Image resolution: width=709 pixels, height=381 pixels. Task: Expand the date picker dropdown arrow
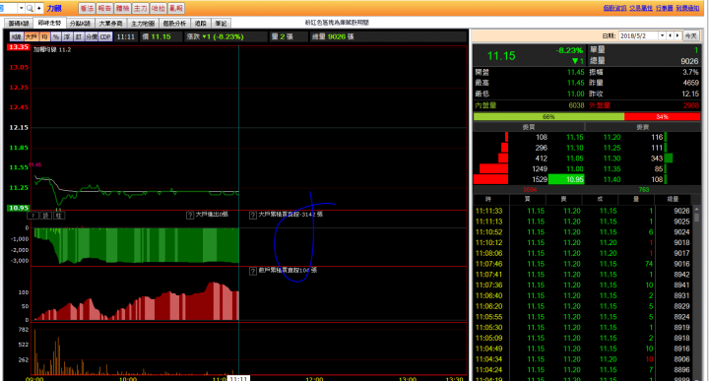coord(663,35)
